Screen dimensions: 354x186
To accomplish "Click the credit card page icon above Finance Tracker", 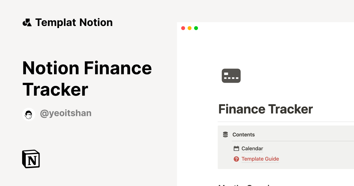I will [231, 76].
